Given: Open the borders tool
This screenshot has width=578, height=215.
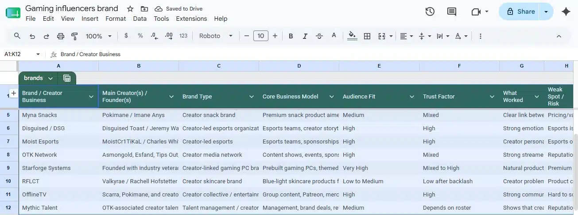Looking at the screenshot, I should click(367, 36).
